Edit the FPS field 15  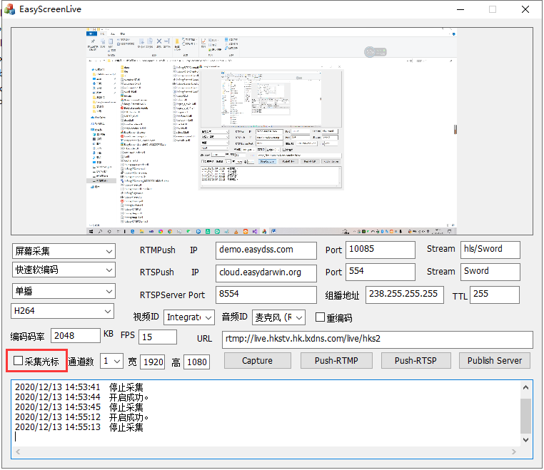[x=158, y=337]
